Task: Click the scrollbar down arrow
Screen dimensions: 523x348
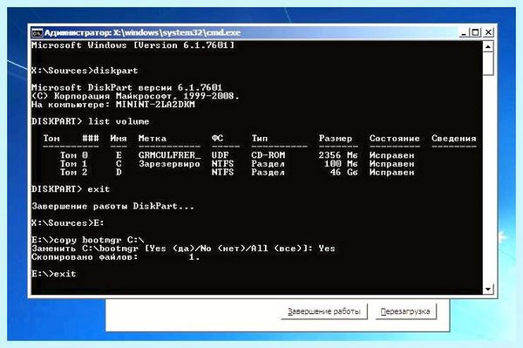Action: 488,289
